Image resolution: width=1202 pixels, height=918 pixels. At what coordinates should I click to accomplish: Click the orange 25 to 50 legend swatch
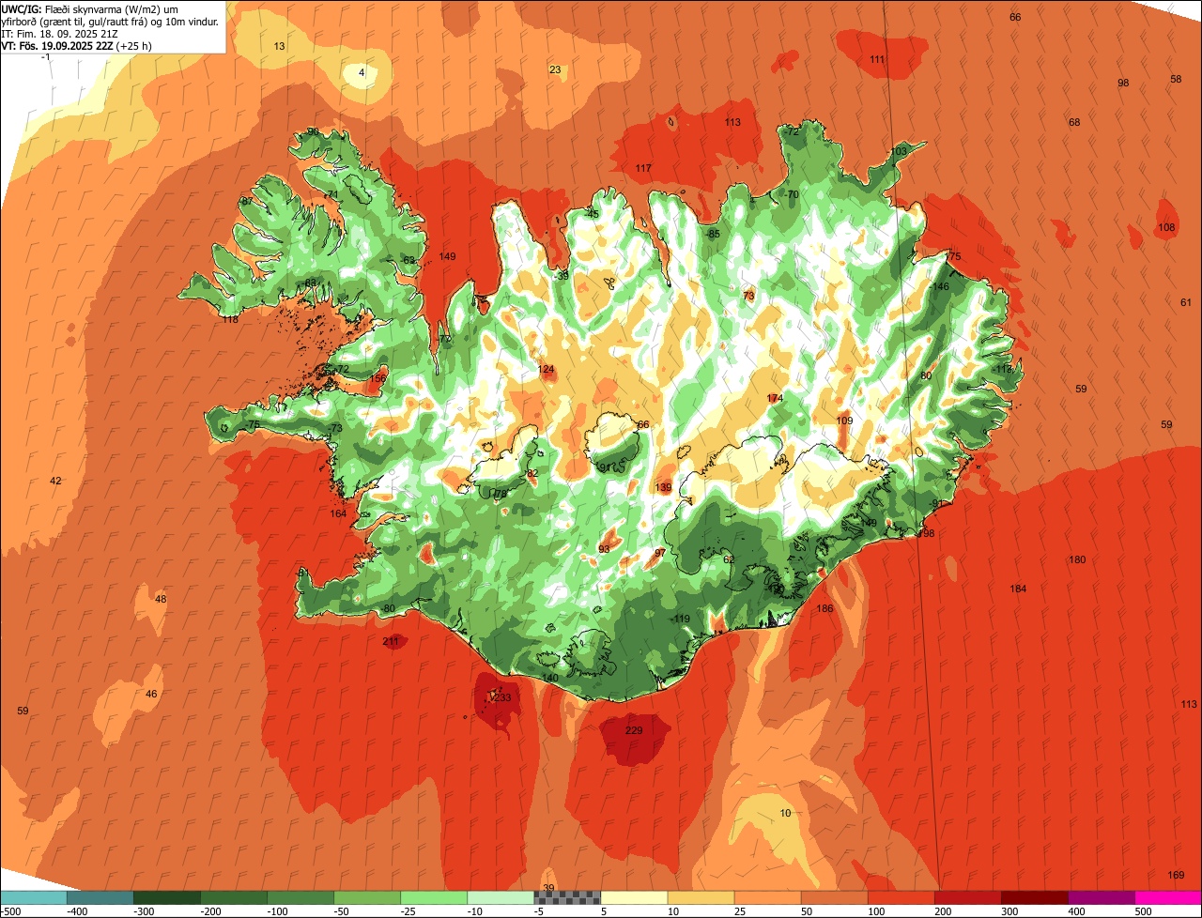(x=767, y=897)
